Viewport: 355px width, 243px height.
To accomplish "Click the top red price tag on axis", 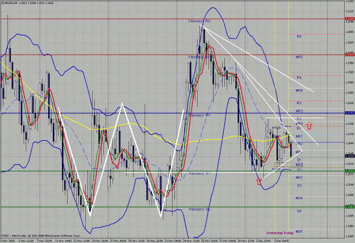I will pos(349,19).
